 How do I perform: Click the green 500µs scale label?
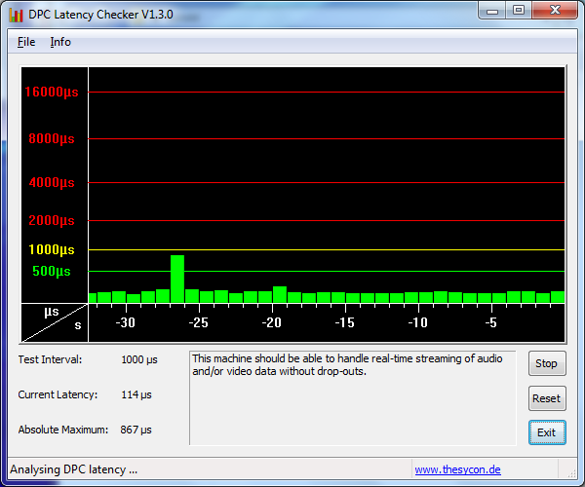52,272
